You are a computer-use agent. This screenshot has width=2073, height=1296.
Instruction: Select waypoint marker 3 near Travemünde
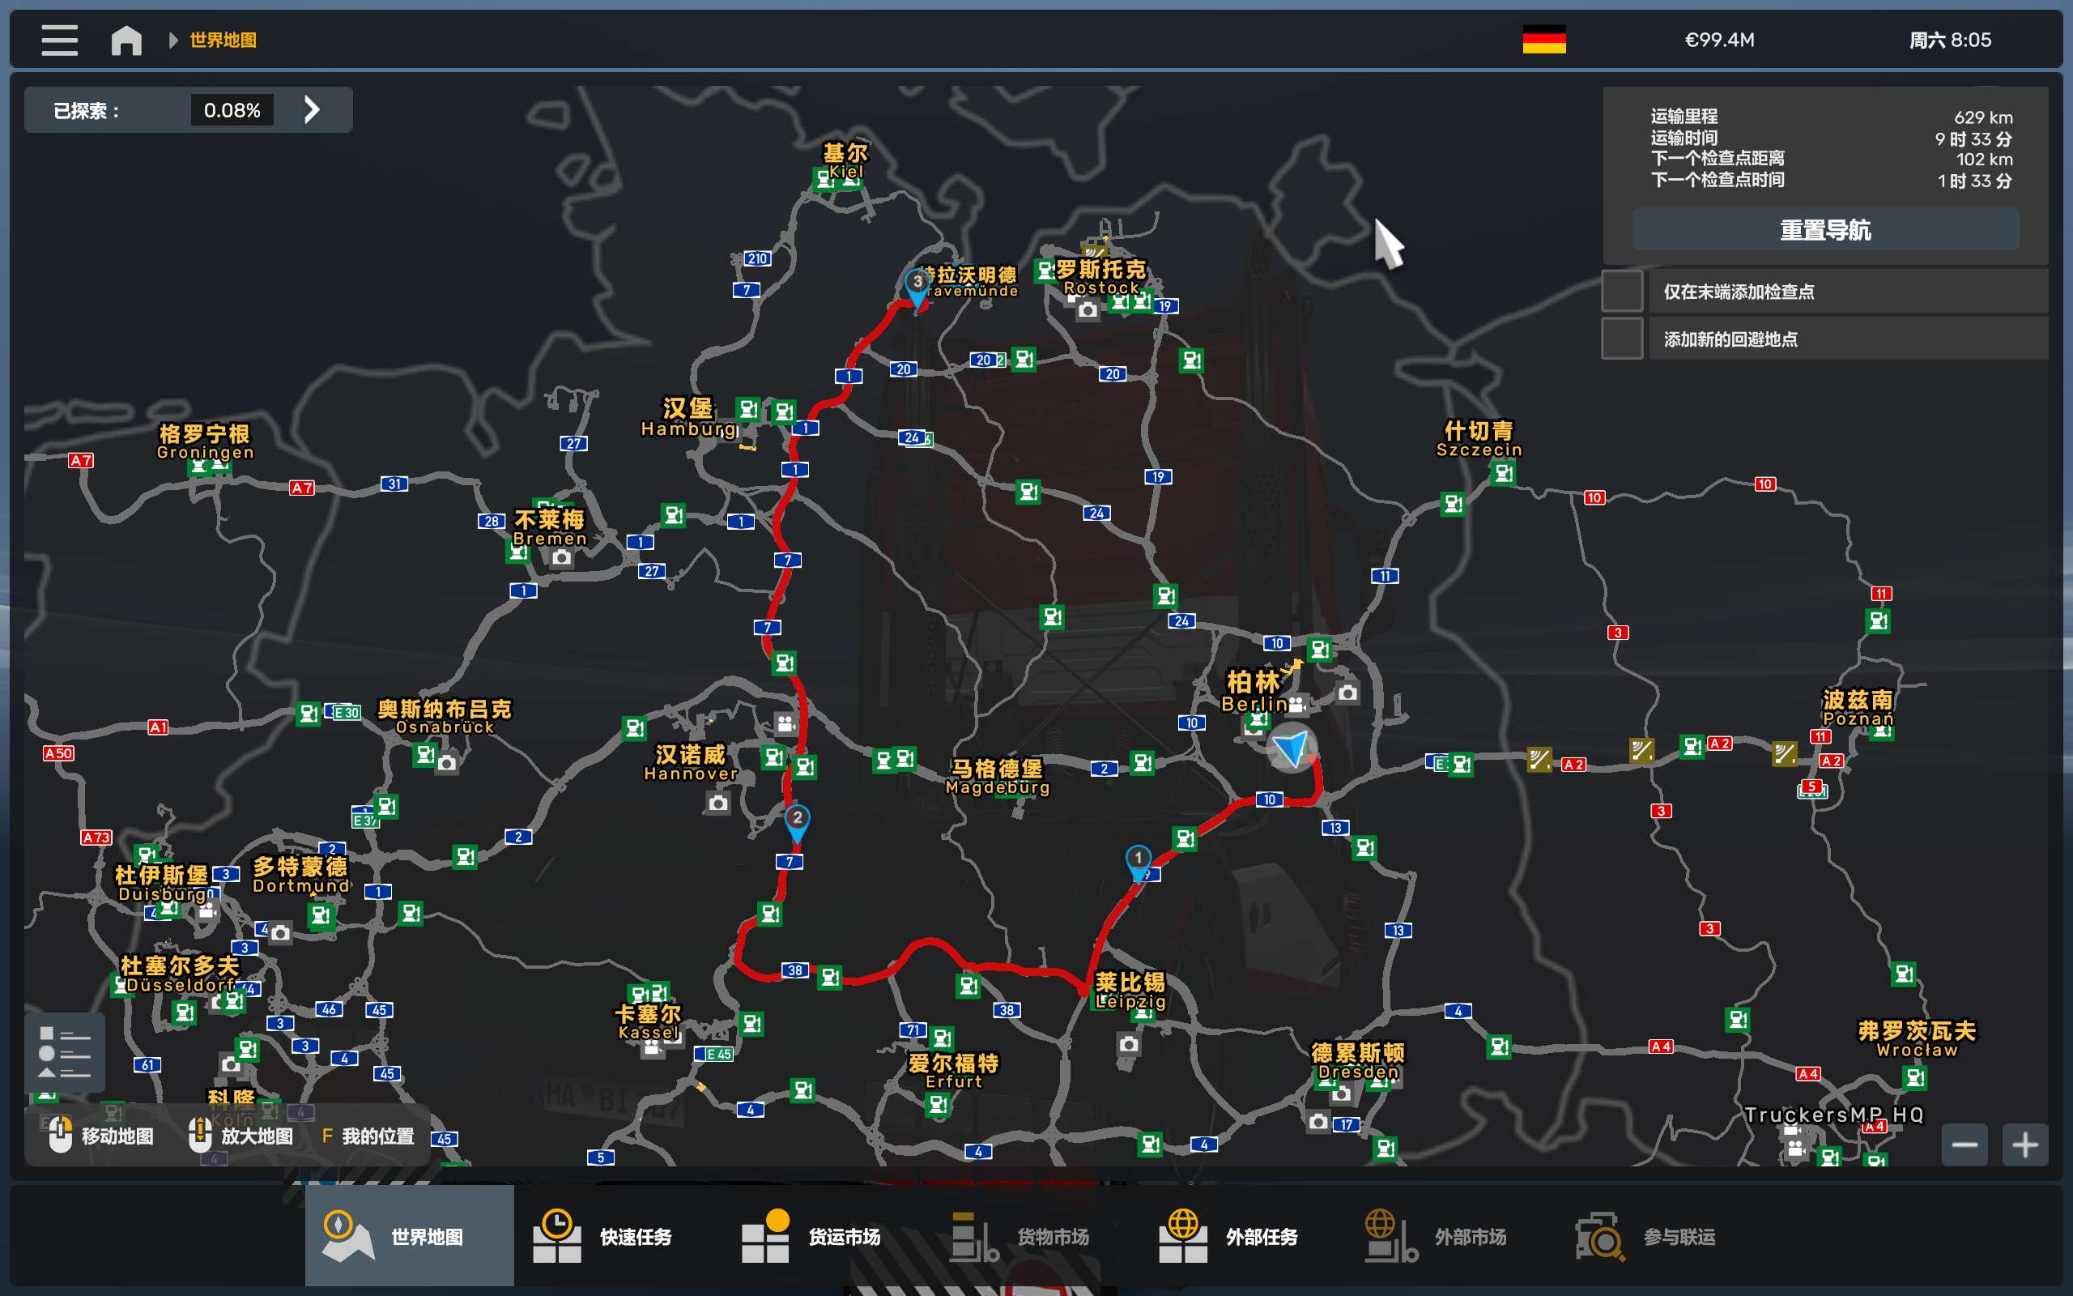[x=917, y=284]
